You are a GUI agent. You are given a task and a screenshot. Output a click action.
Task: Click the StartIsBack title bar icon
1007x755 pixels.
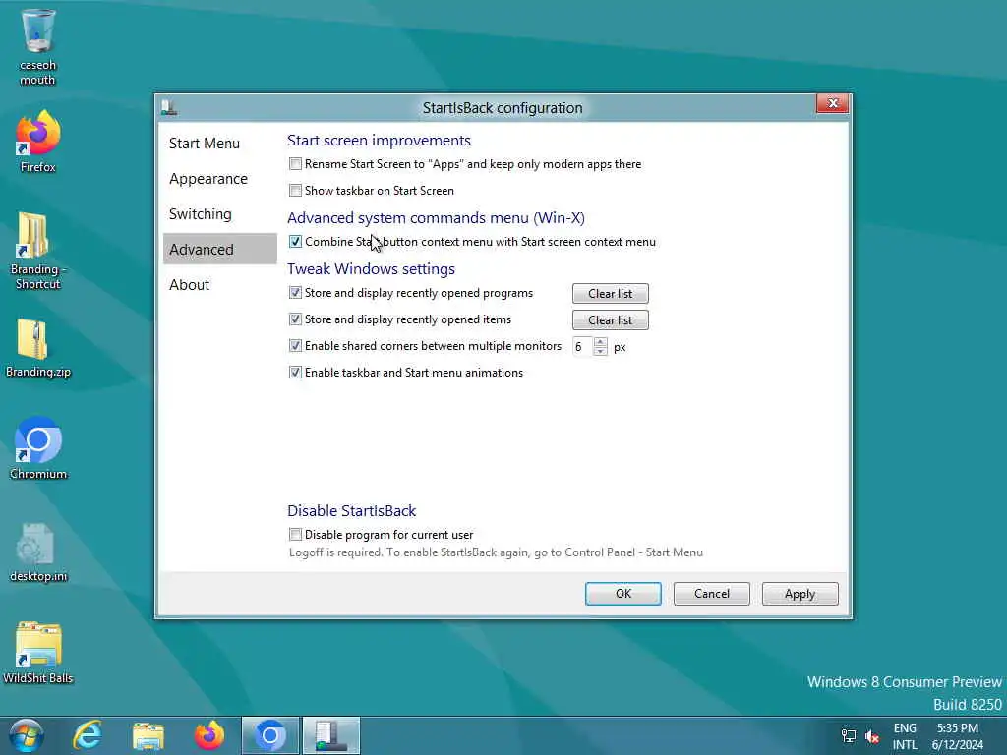click(x=169, y=108)
